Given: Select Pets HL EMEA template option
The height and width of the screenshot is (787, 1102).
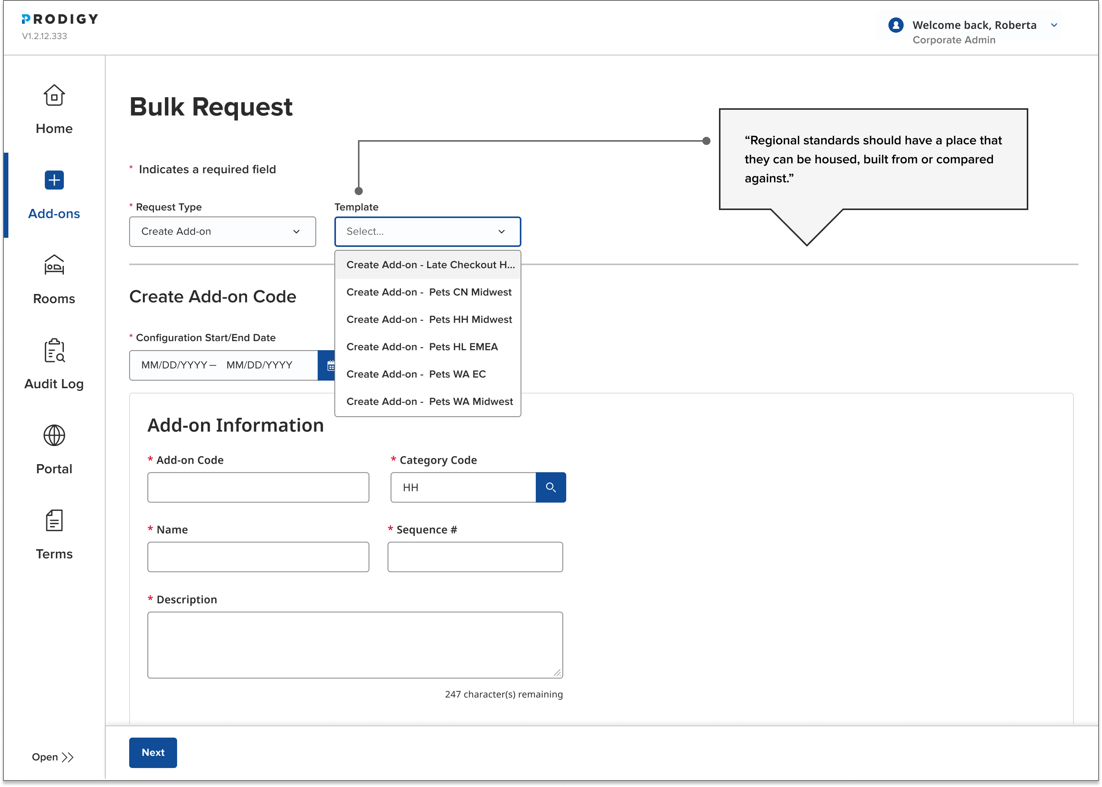Looking at the screenshot, I should pyautogui.click(x=422, y=347).
